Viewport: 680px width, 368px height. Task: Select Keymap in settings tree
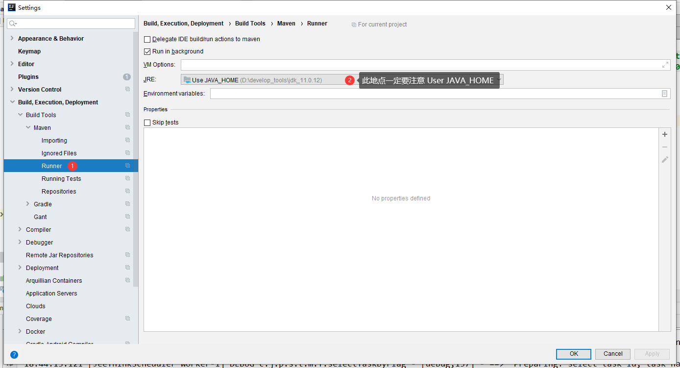(x=29, y=51)
